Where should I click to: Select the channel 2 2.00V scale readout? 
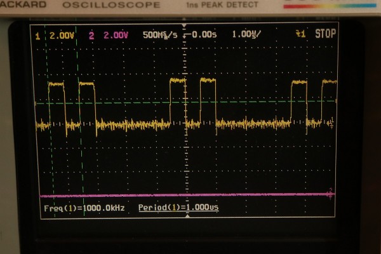click(x=112, y=35)
